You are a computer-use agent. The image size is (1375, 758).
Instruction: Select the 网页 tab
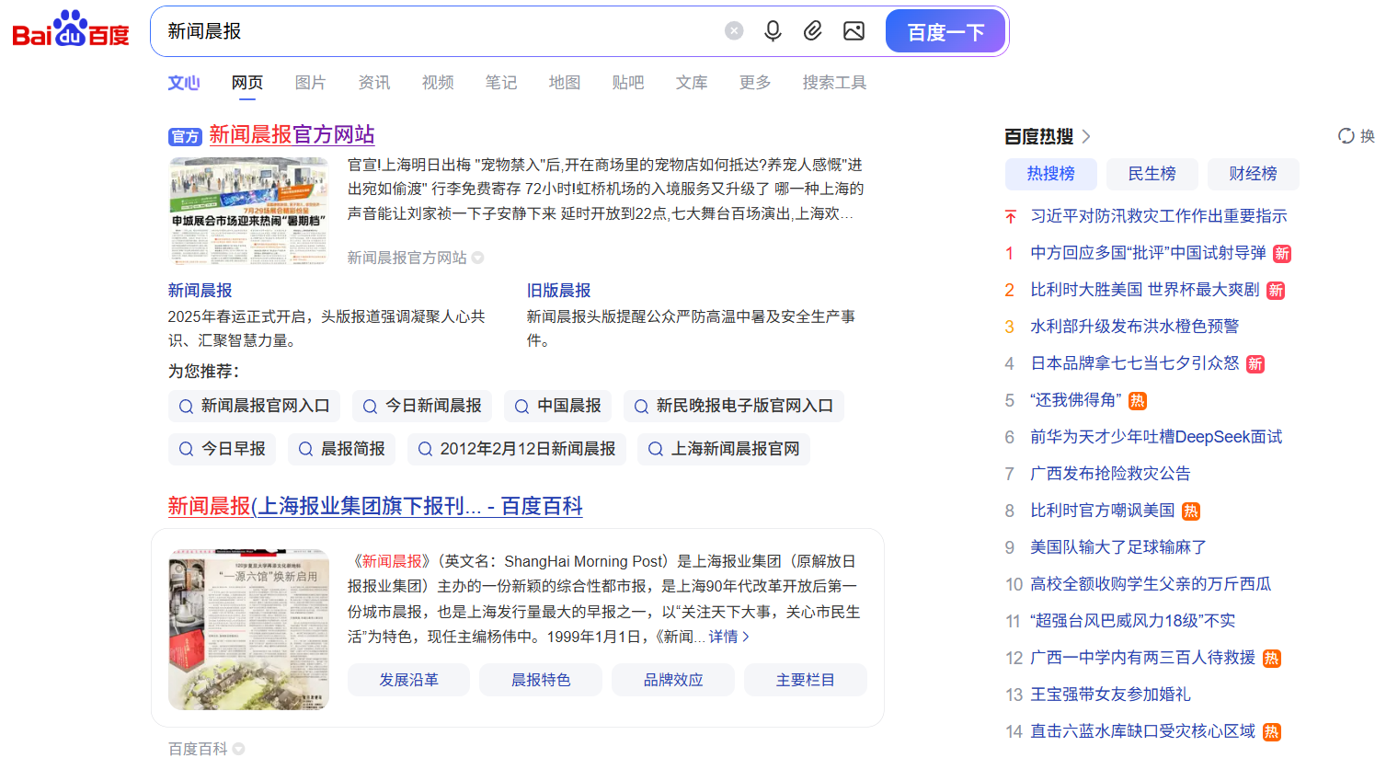tap(247, 83)
